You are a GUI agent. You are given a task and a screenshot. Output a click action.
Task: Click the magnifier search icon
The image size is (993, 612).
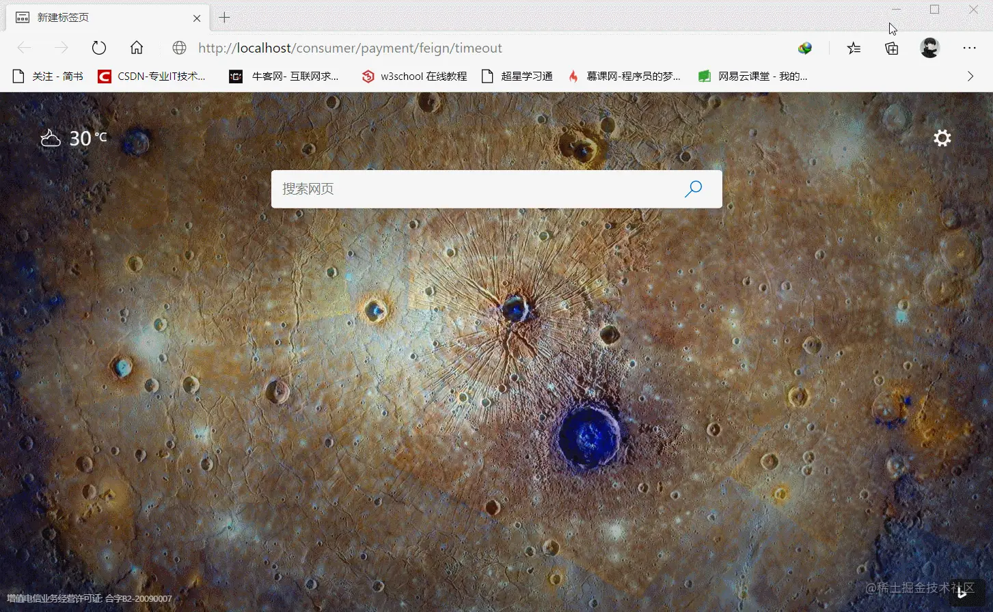(693, 189)
